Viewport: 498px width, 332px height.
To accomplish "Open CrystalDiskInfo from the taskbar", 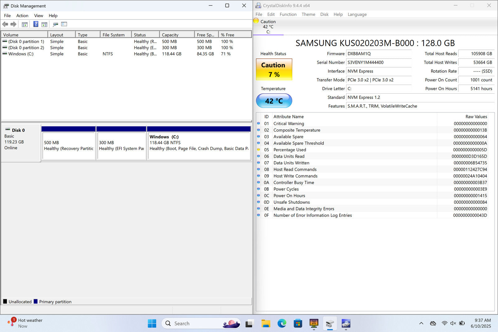I will pos(346,324).
